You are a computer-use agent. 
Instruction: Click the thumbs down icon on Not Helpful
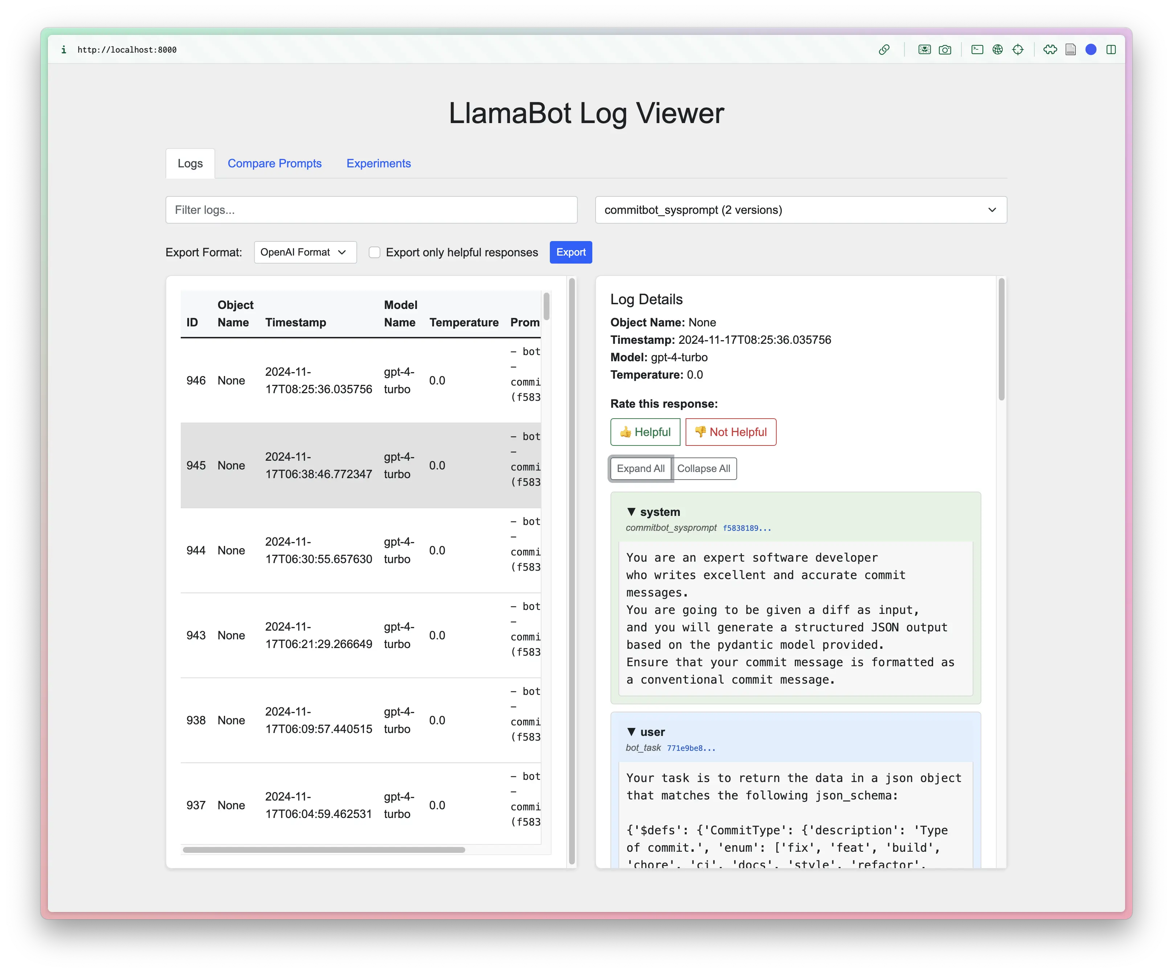click(700, 432)
